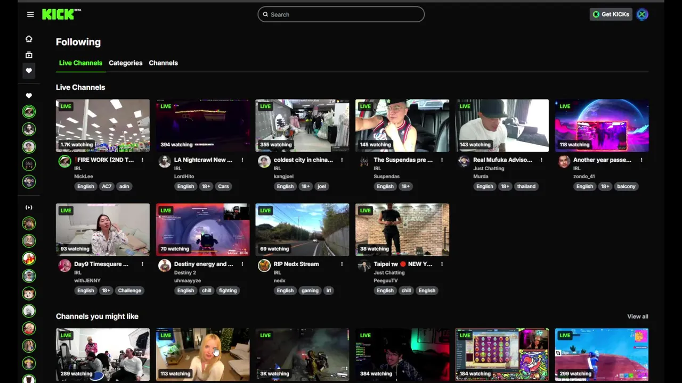Viewport: 682px width, 383px height.
Task: Click the Destiny 2 category text
Action: [x=185, y=272]
